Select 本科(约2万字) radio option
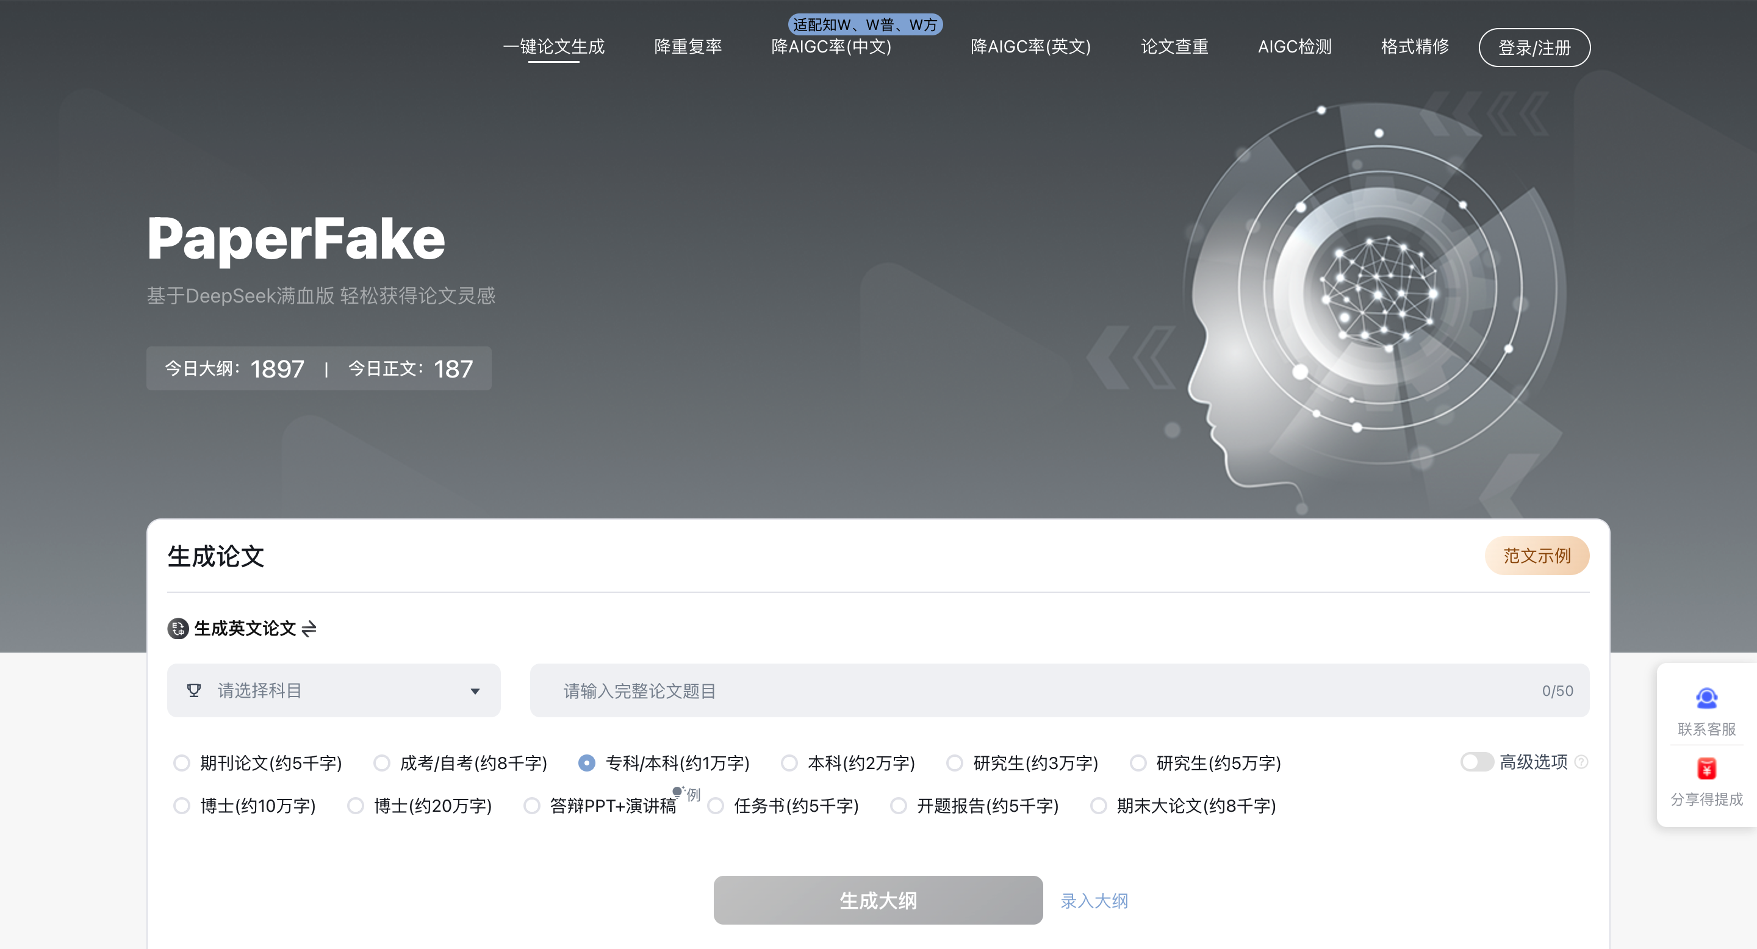1757x949 pixels. tap(789, 762)
